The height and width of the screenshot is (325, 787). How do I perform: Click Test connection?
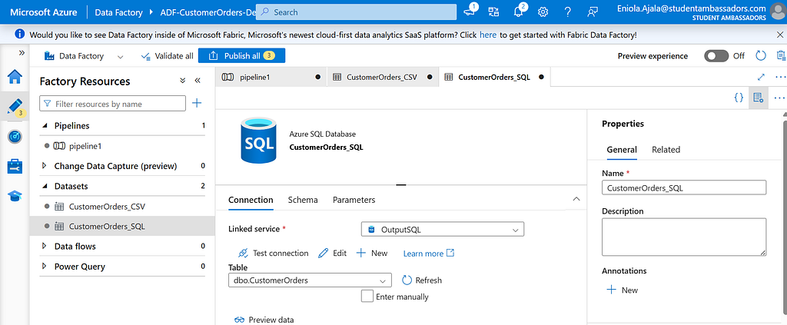coord(273,253)
